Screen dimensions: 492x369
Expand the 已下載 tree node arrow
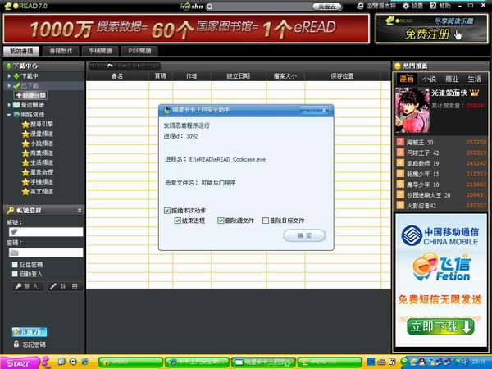9,85
